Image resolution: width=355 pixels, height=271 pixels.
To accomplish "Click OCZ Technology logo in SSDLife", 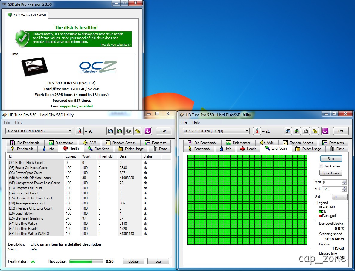I will click(98, 67).
